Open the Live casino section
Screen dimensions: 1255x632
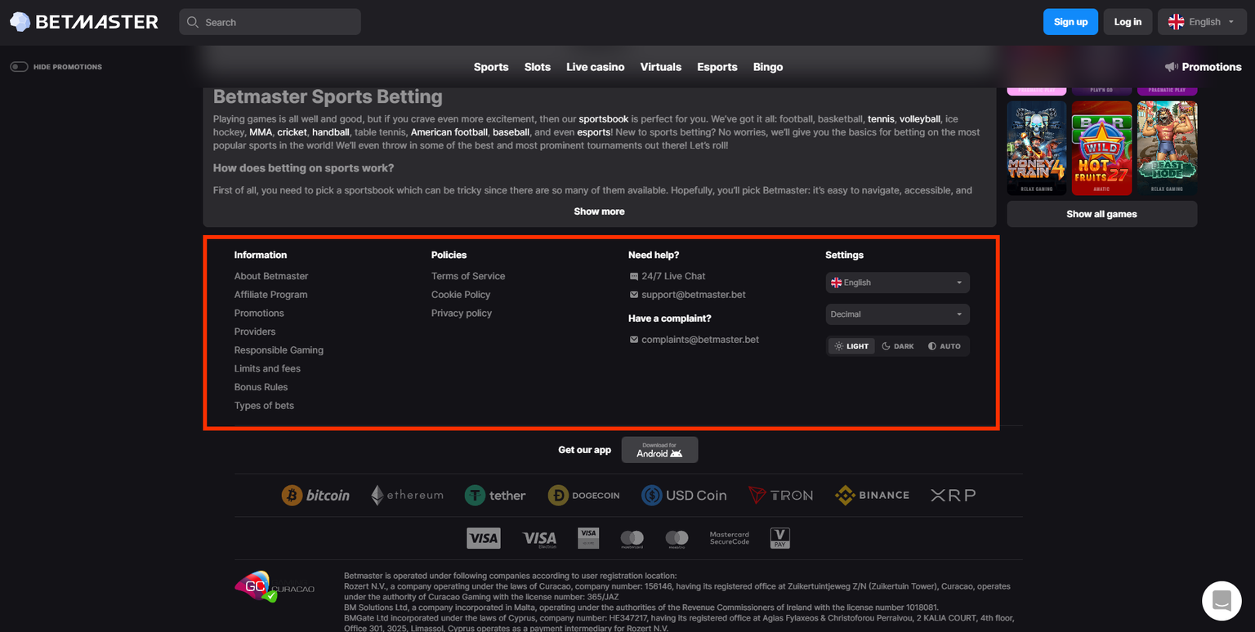click(x=595, y=67)
